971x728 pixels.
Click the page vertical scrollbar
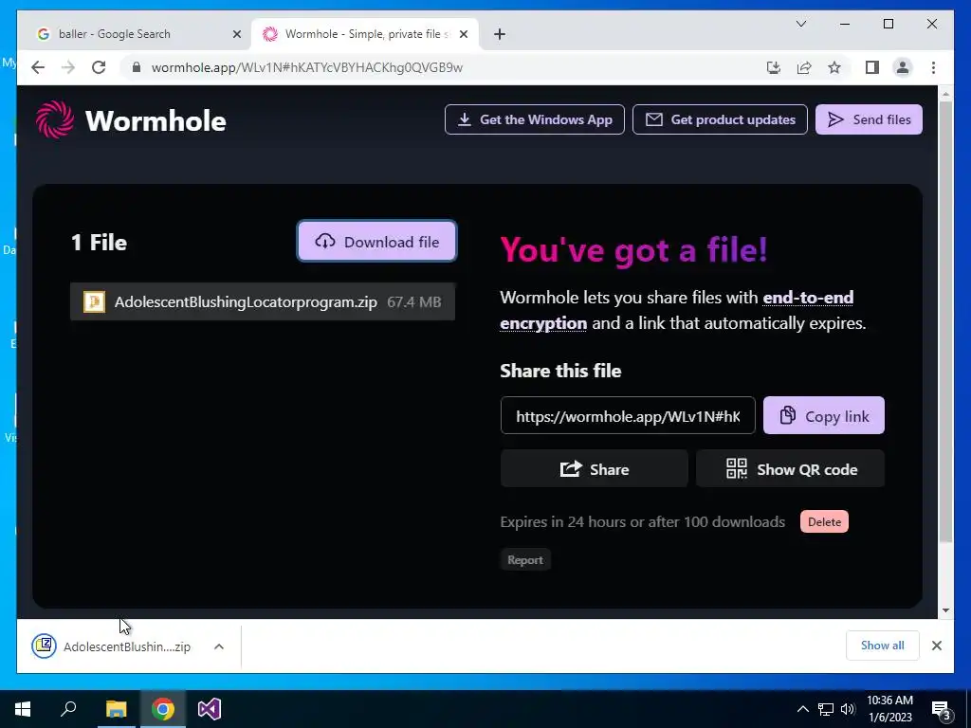point(945,322)
